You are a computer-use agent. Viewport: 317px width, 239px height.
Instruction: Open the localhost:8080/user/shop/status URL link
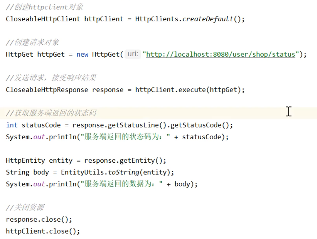pos(221,54)
